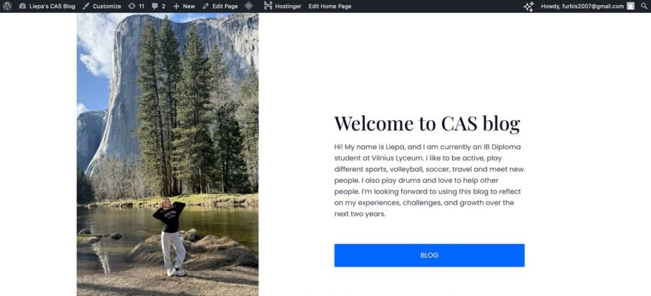Click the dashboard gauge icon beside site name
Image resolution: width=651 pixels, height=296 pixels.
coord(22,6)
